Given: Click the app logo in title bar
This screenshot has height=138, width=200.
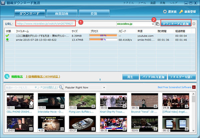Looking at the screenshot, I should point(3,3).
